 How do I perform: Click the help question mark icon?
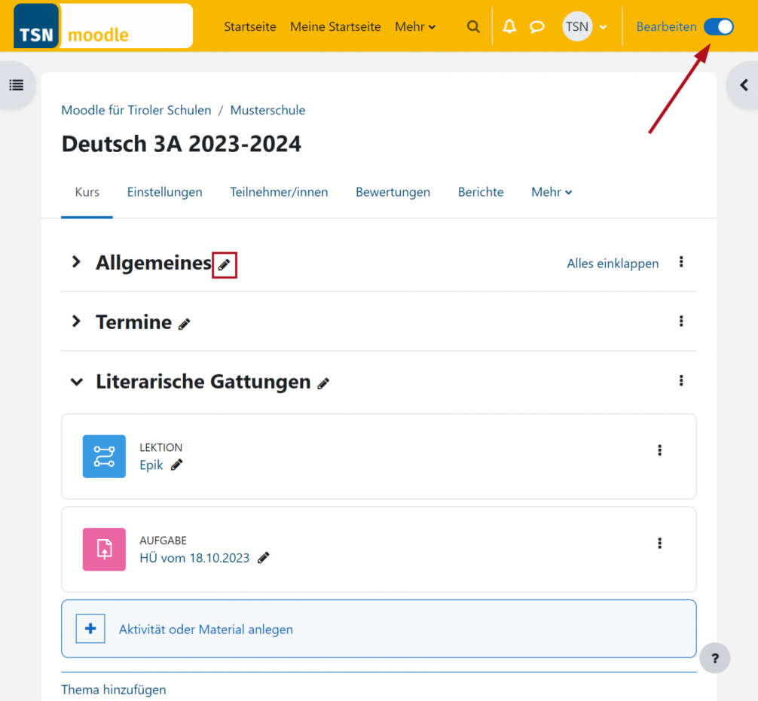(714, 658)
